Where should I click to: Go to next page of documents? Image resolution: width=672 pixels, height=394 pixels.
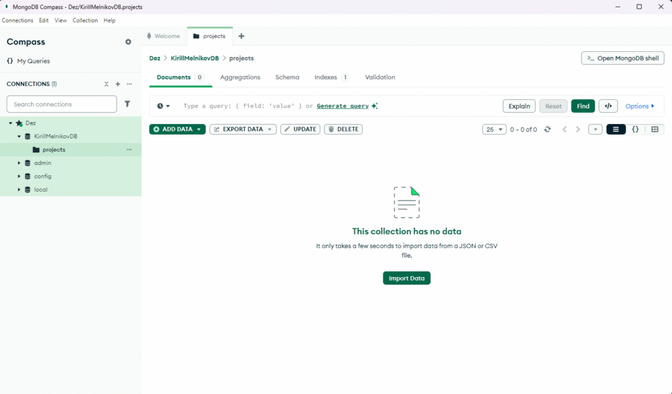tap(578, 129)
